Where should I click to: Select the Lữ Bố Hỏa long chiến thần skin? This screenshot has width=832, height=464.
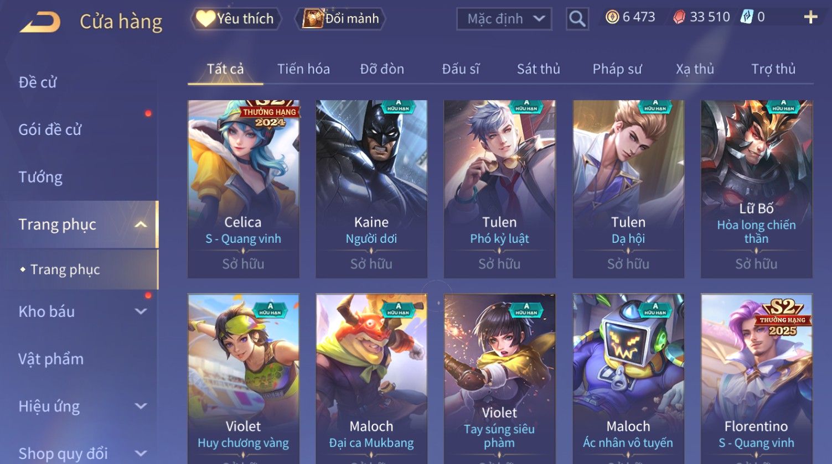pyautogui.click(x=756, y=189)
